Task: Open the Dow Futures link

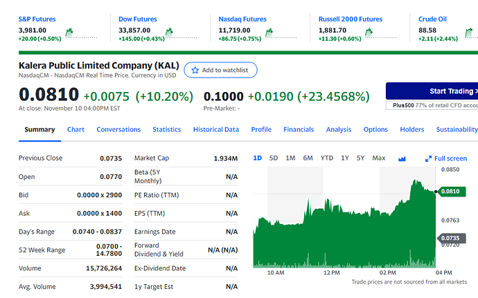Action: coord(137,19)
